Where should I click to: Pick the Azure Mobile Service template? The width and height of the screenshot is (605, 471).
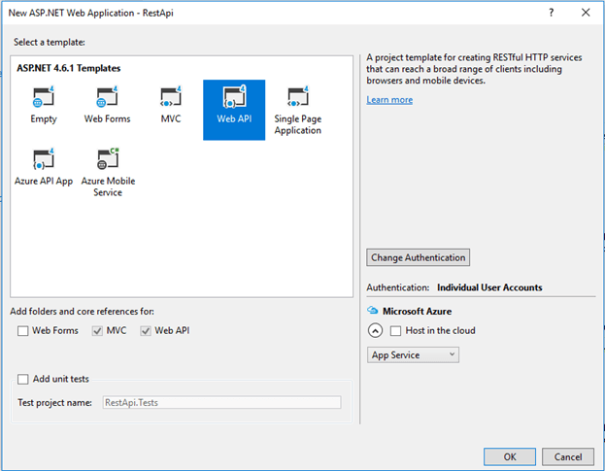pyautogui.click(x=107, y=161)
